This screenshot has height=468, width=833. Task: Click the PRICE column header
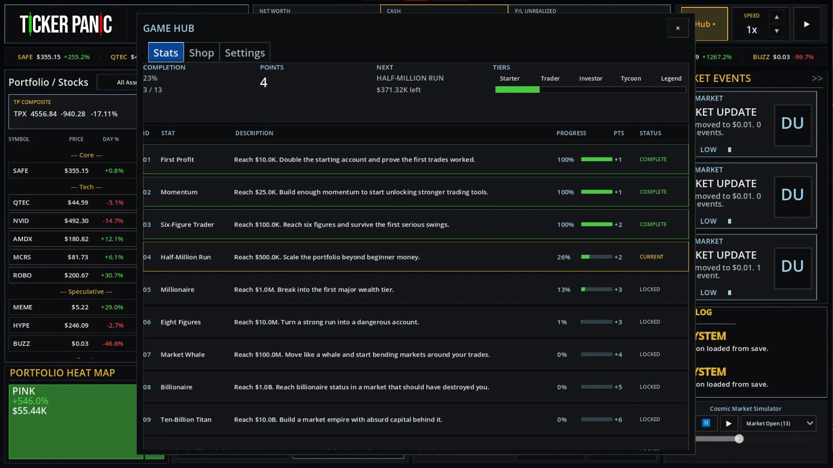[x=76, y=139]
